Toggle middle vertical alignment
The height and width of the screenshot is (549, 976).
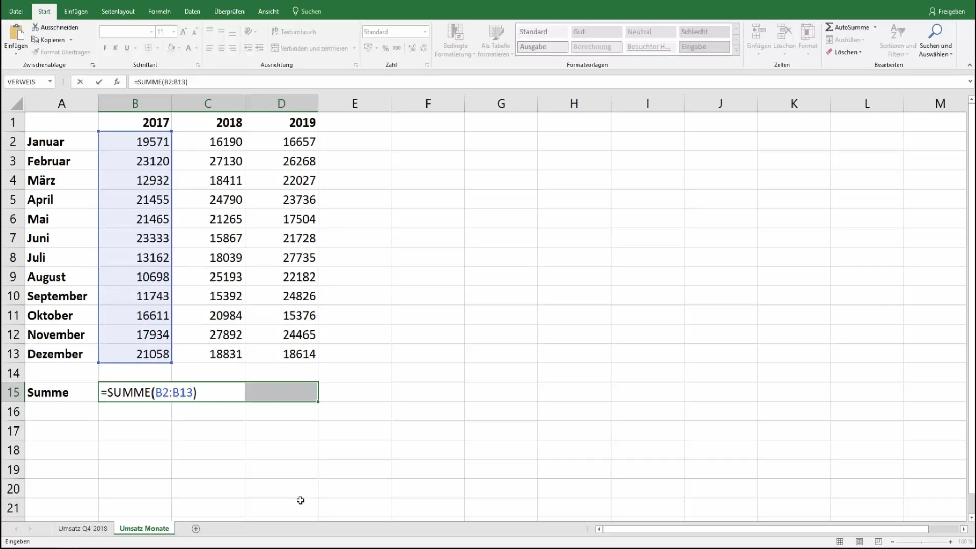pyautogui.click(x=221, y=32)
